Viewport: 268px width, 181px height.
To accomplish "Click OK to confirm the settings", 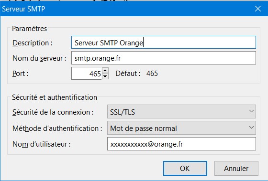I will (185, 169).
